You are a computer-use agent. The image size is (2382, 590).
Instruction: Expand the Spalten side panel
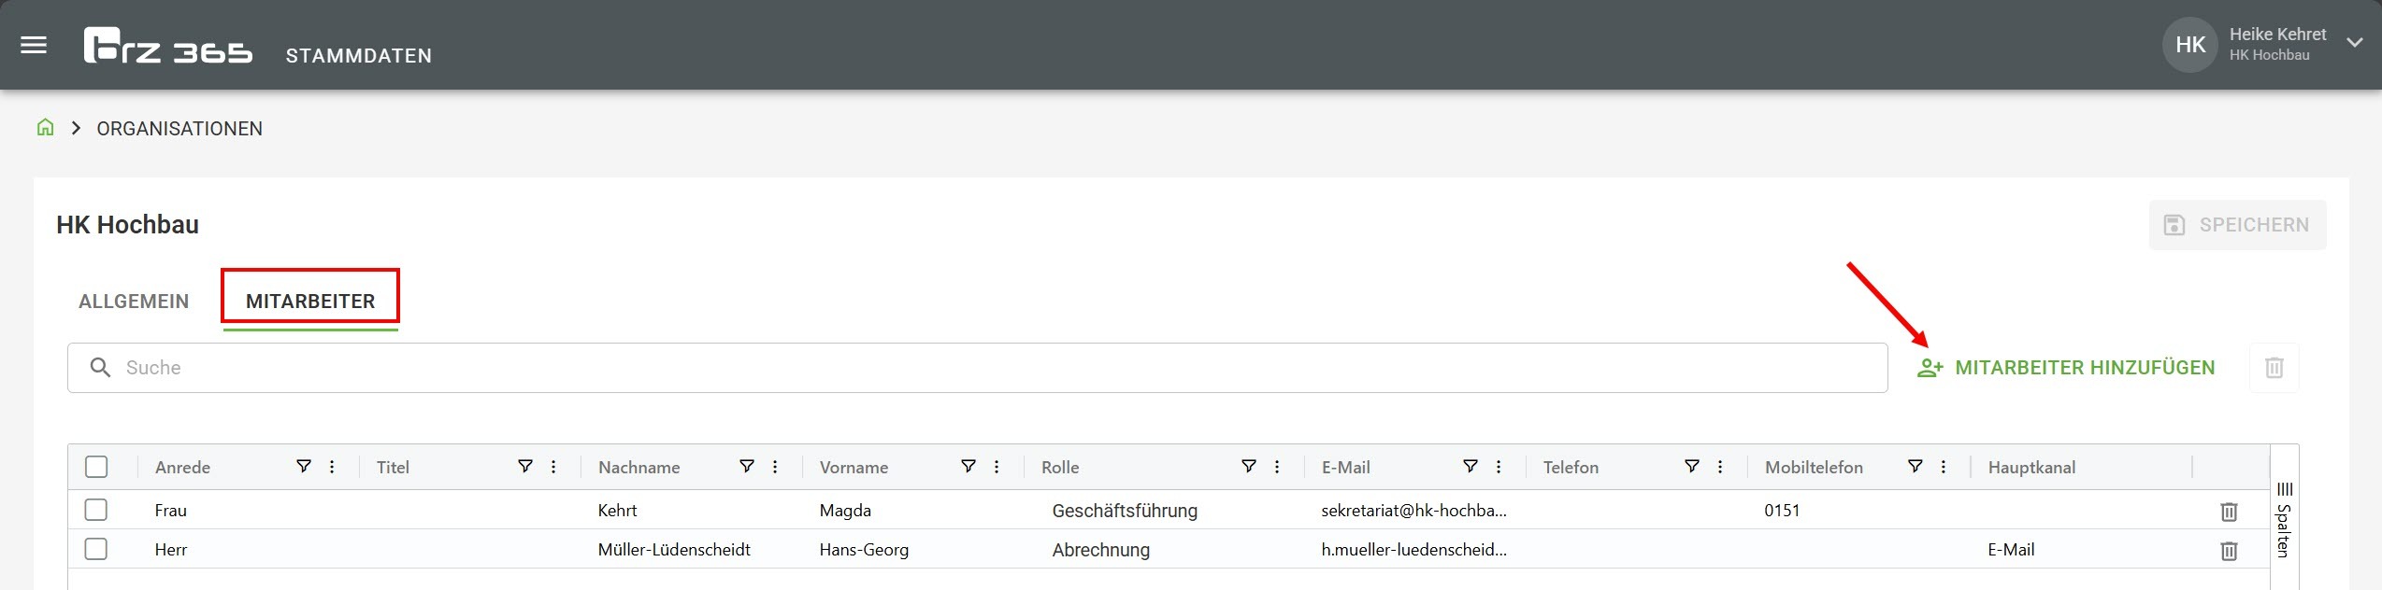2284,520
